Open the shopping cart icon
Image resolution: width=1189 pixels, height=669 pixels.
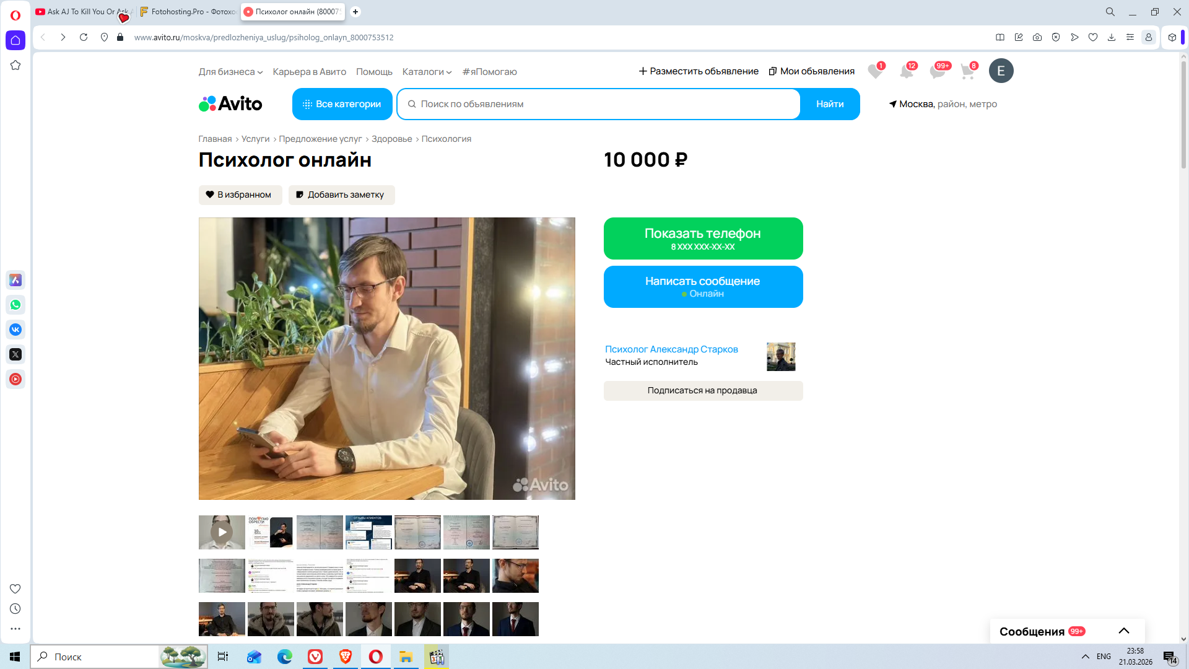coord(967,72)
